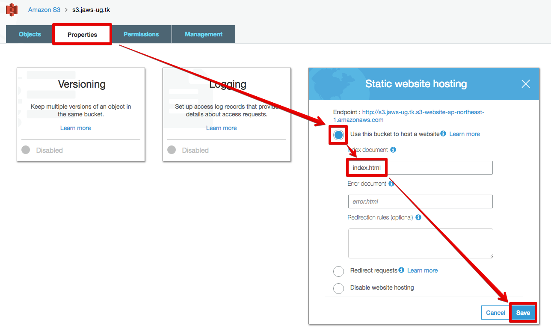Show info about the Error document
The width and height of the screenshot is (551, 332).
coord(391,184)
